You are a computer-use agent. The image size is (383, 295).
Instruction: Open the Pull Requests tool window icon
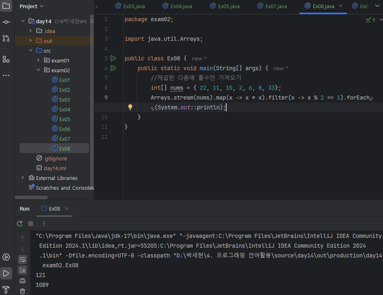tap(6, 38)
